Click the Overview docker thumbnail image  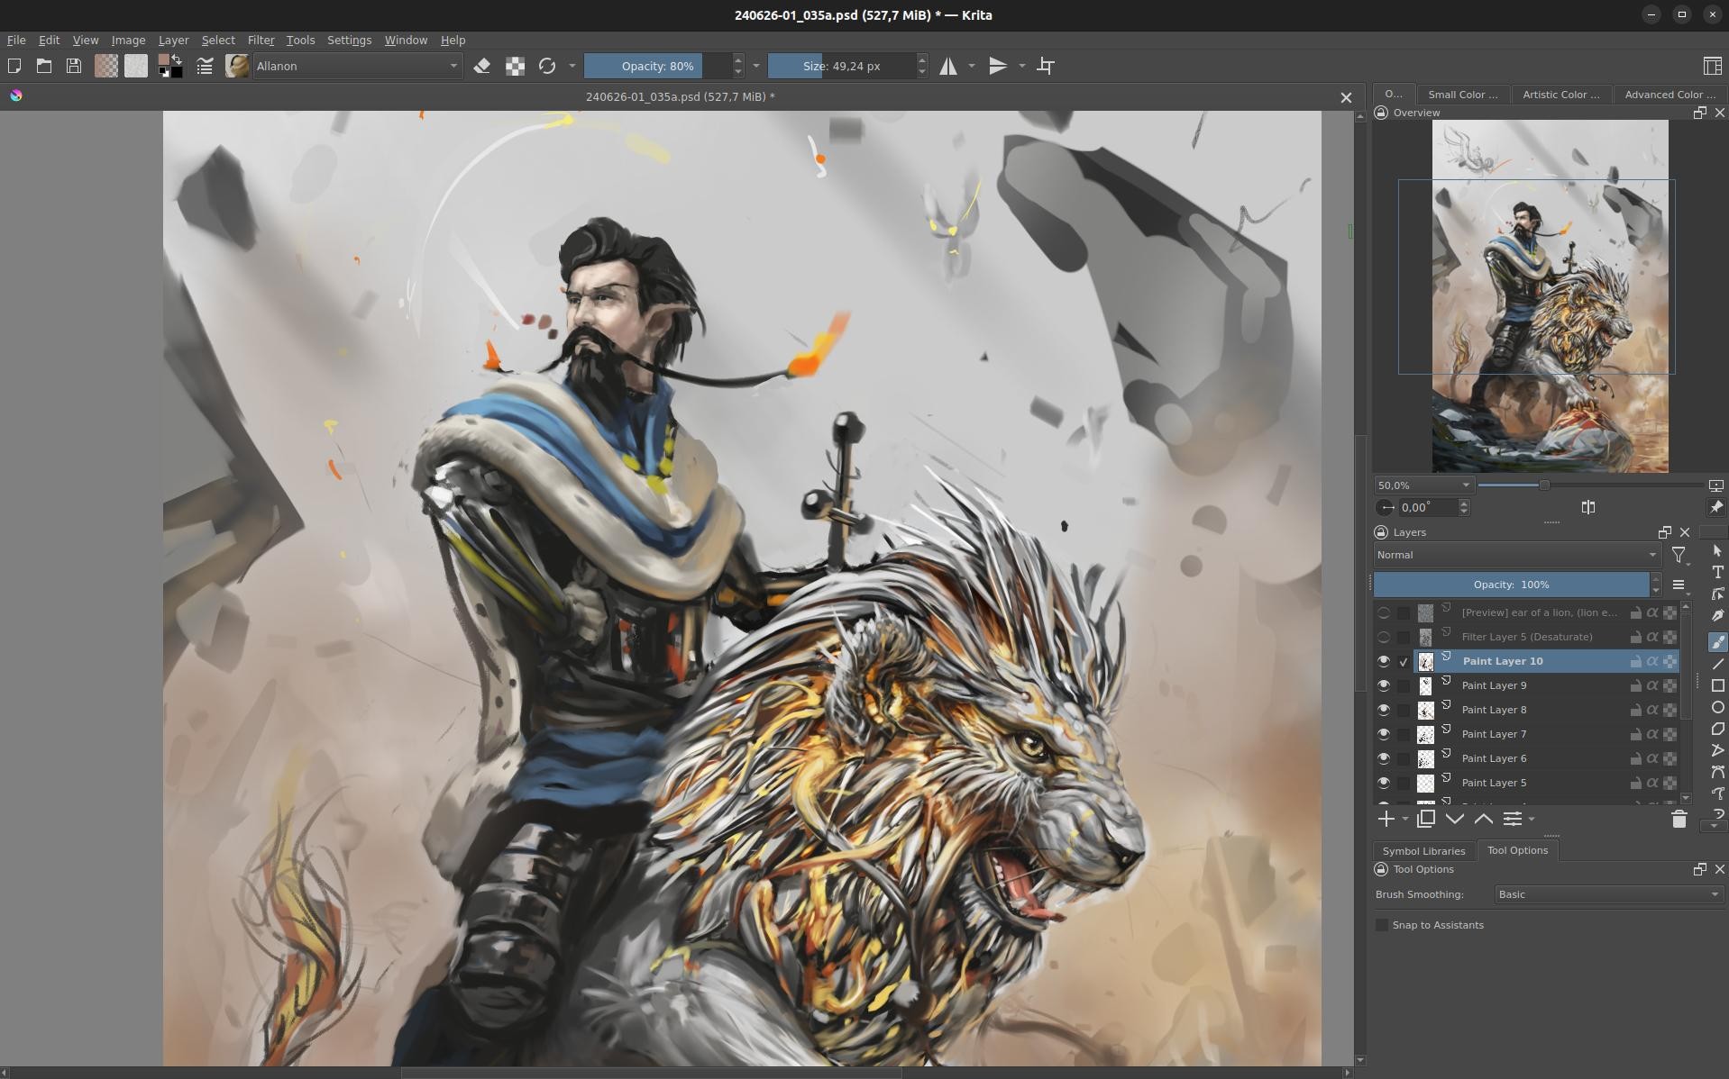point(1550,296)
